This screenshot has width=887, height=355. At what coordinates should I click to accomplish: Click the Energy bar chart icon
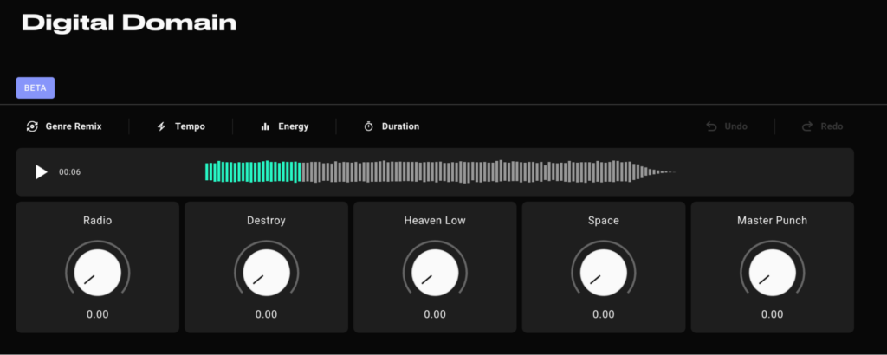(265, 126)
